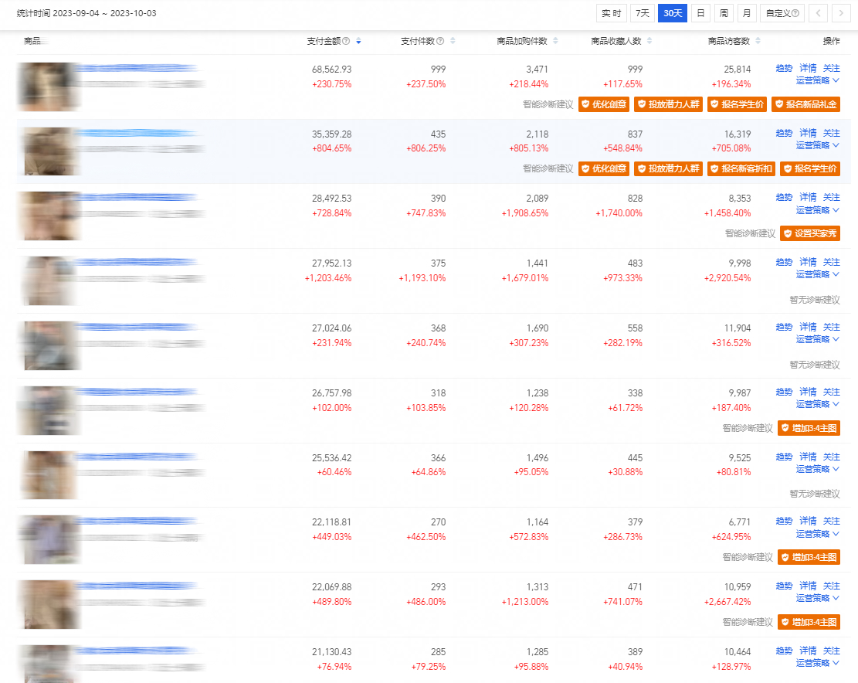The height and width of the screenshot is (683, 858).
Task: Open 趋势 link for the 28,492.53 row
Action: coord(784,198)
